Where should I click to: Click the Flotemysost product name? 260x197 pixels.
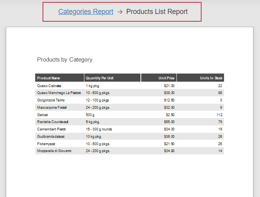coord(47,144)
